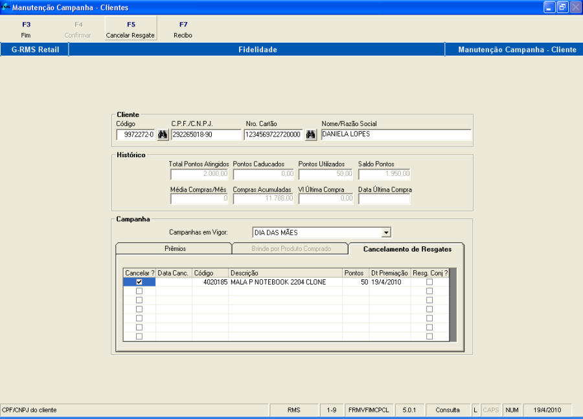Minimize the Manutenção Campanha window
The height and width of the screenshot is (419, 583).
(x=549, y=7)
